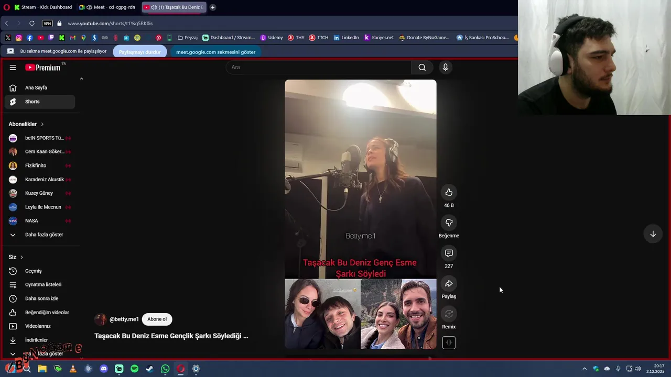Show hidden system tray icons
Image resolution: width=671 pixels, height=377 pixels.
point(585,369)
